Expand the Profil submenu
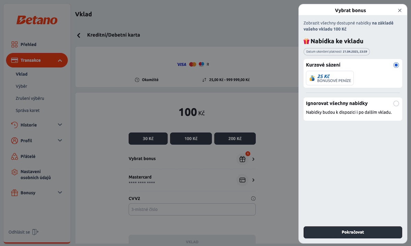411x246 pixels. click(x=60, y=140)
